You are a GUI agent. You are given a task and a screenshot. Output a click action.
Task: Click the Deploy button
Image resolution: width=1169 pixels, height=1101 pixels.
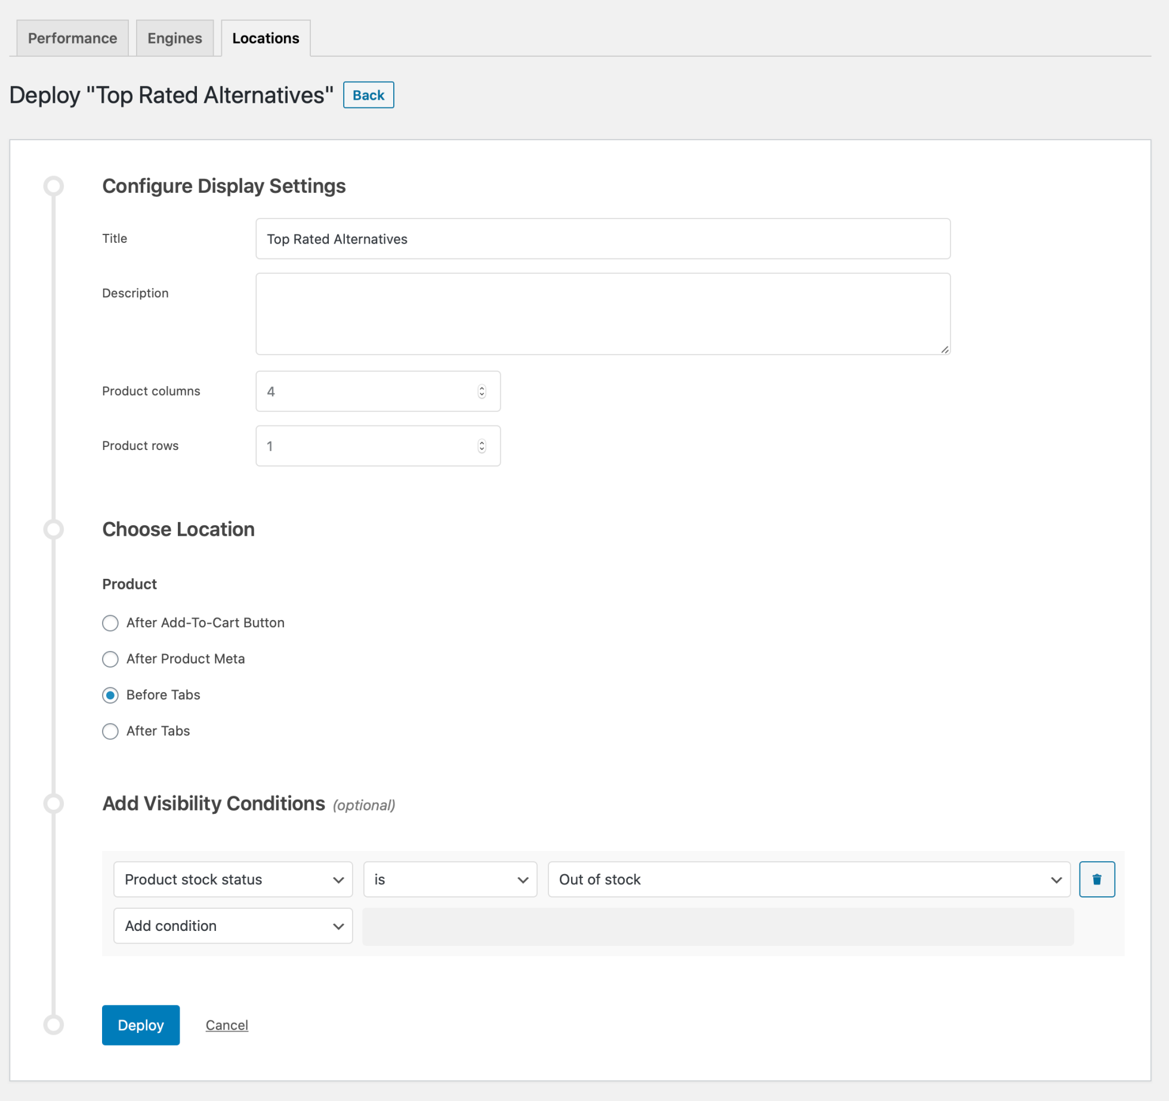tap(140, 1025)
